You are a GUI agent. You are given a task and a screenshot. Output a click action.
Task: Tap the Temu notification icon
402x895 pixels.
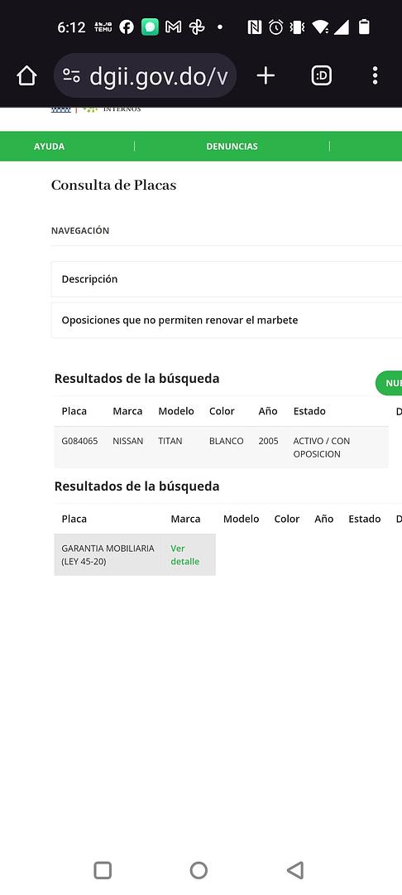[103, 27]
